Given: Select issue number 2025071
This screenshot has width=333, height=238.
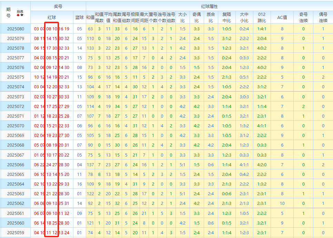Looking at the screenshot, I should pyautogui.click(x=16, y=116).
